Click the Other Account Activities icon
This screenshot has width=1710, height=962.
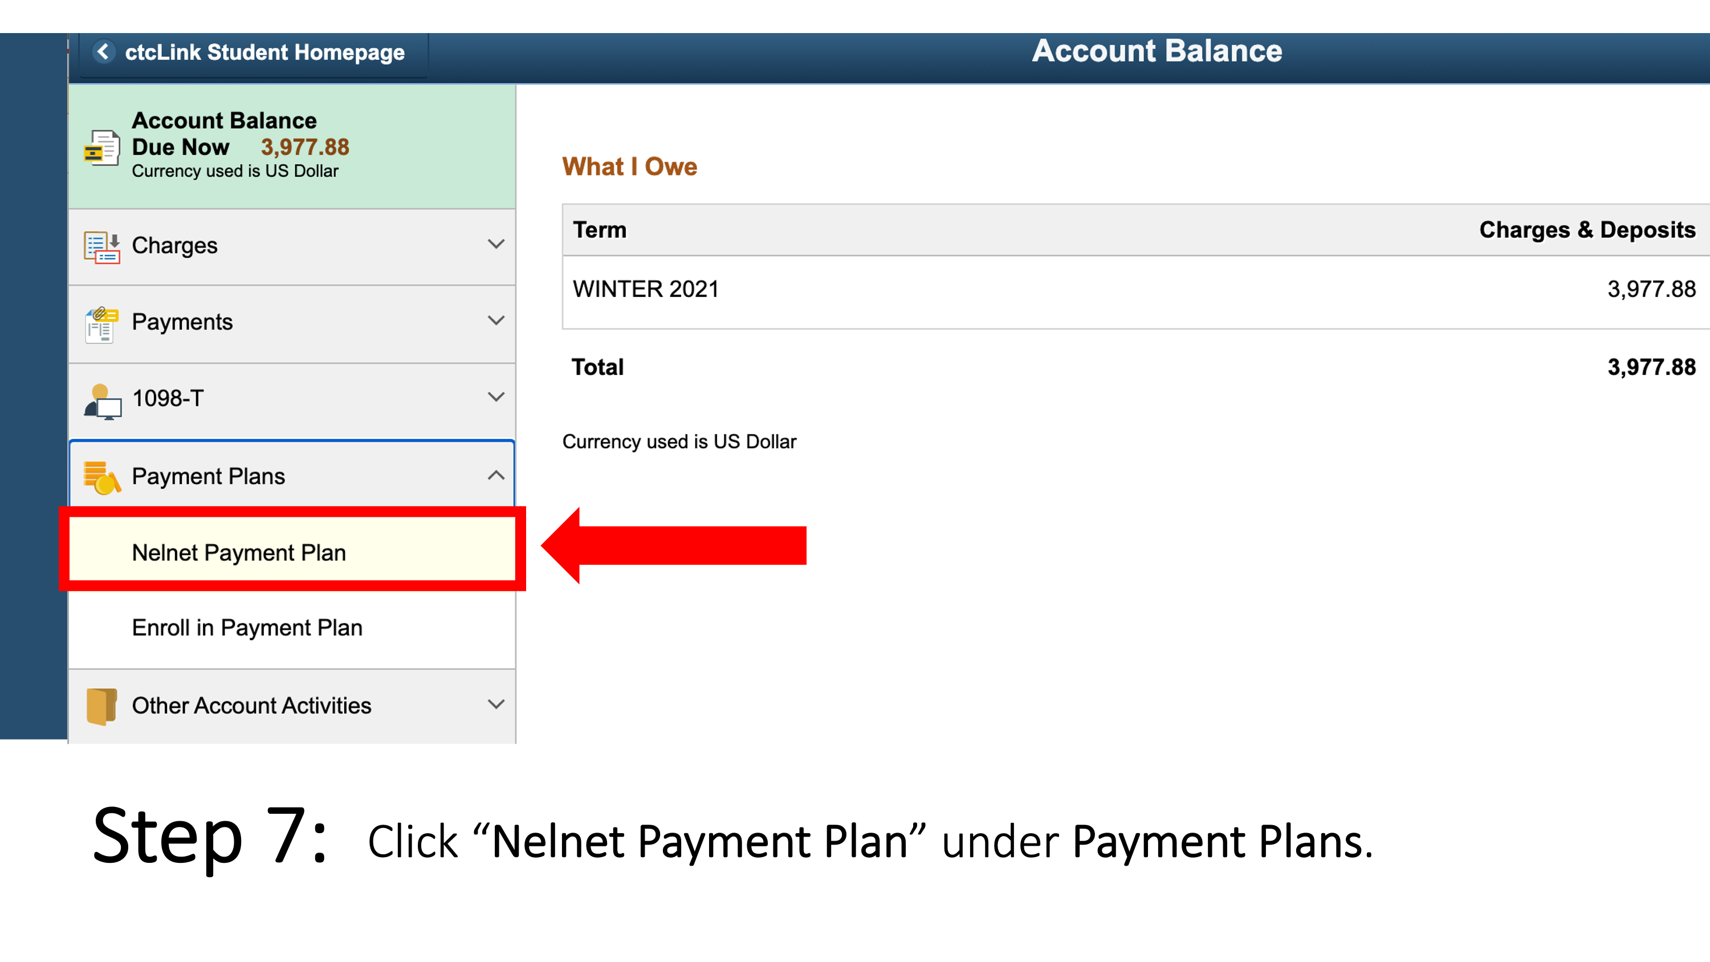point(107,705)
